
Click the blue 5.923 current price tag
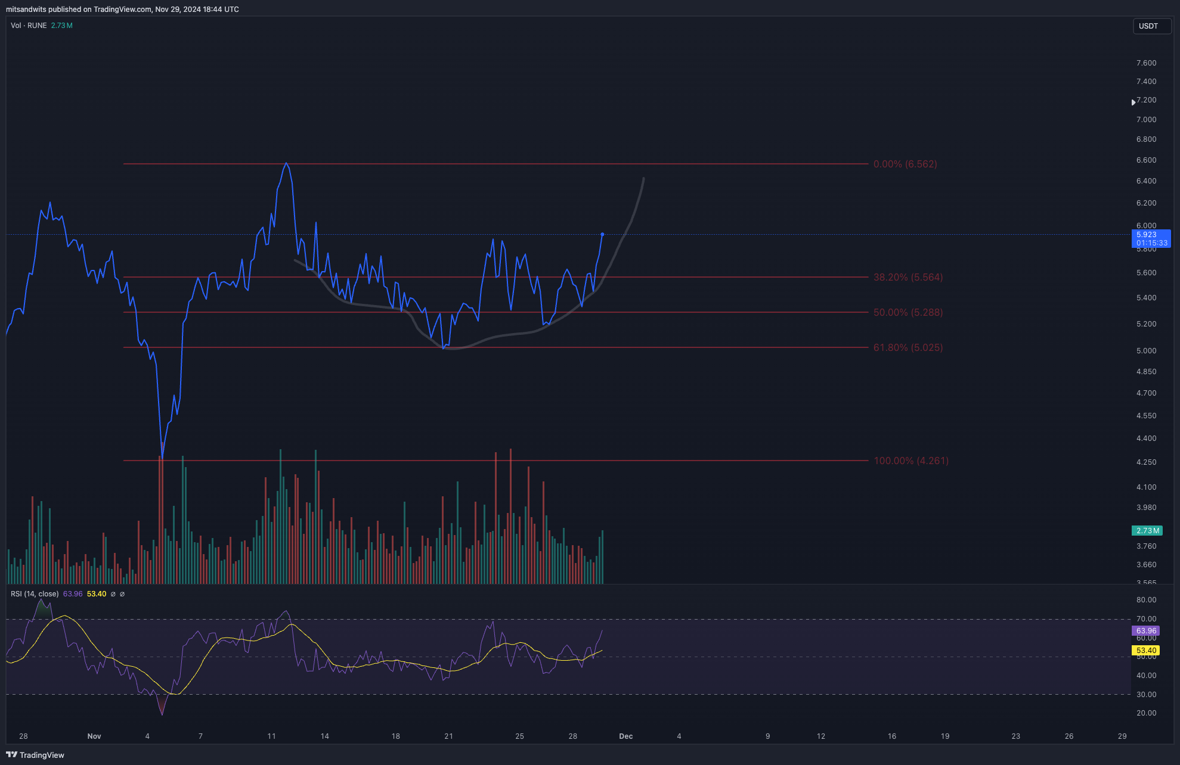(1151, 239)
